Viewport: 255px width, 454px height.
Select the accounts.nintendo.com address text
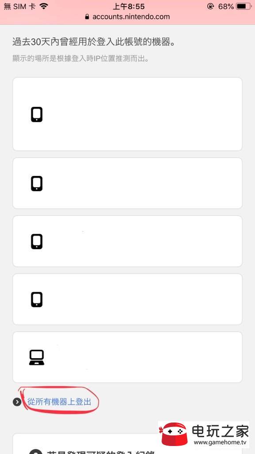click(x=131, y=17)
